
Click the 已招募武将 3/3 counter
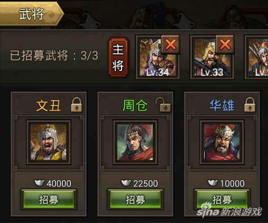click(x=54, y=56)
